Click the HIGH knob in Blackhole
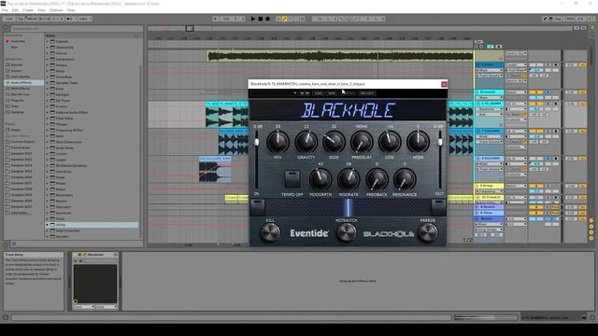 [418, 142]
